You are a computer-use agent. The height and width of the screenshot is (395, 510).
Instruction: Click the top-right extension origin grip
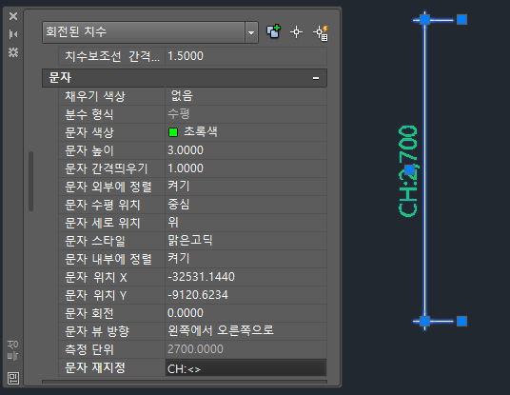click(x=461, y=20)
